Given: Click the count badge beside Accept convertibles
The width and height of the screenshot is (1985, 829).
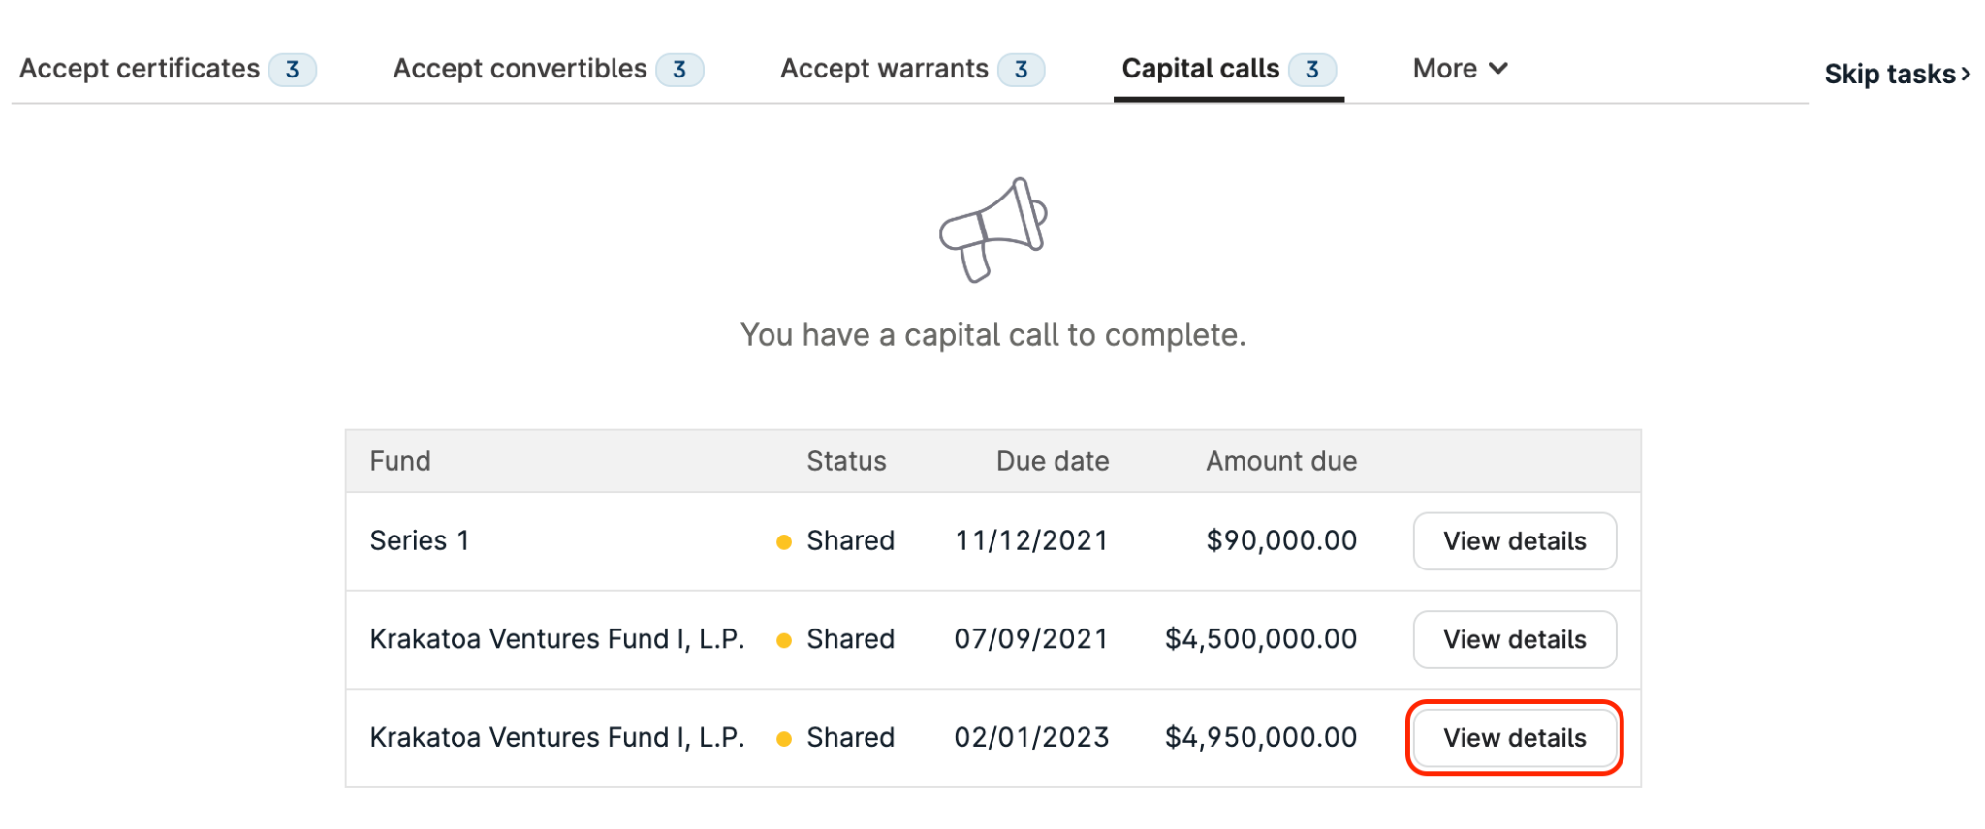Looking at the screenshot, I should [680, 69].
